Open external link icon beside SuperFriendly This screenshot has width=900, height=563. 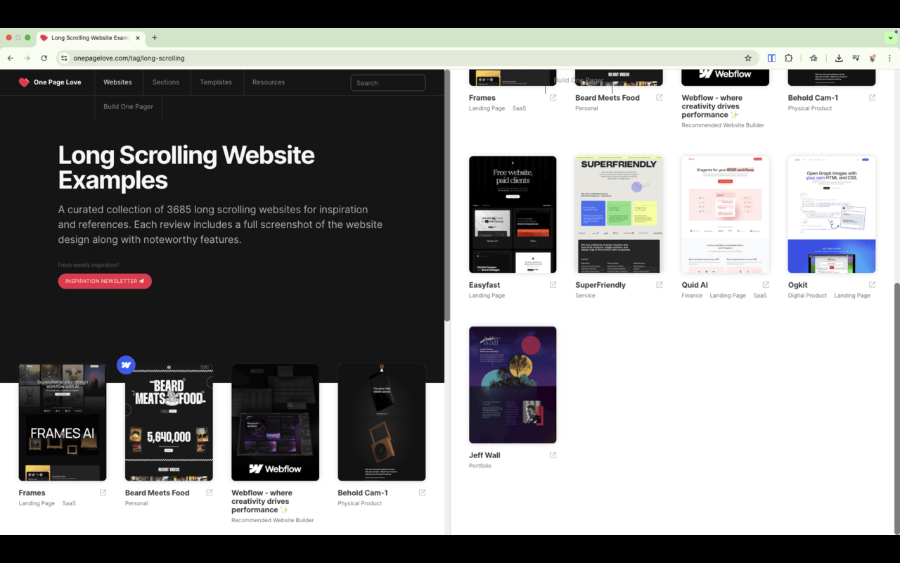pyautogui.click(x=660, y=285)
